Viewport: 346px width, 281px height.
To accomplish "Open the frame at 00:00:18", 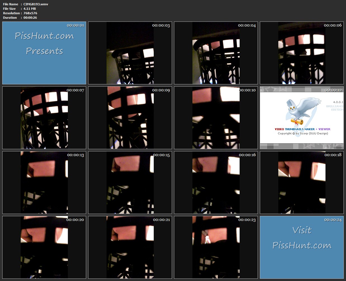I will pyautogui.click(x=302, y=183).
